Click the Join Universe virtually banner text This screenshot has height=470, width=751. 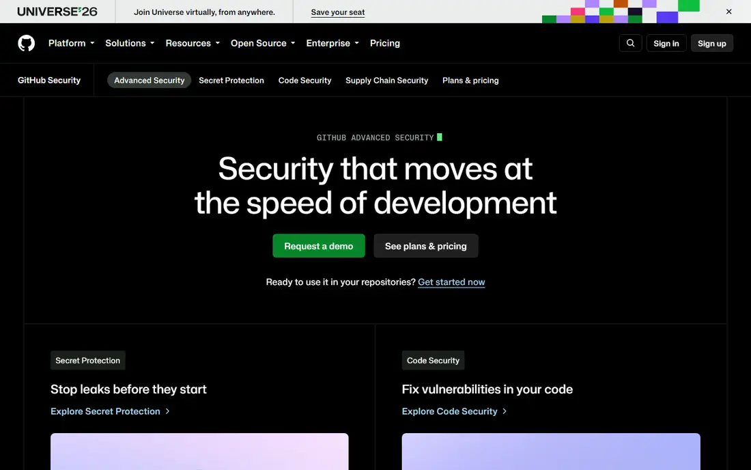(x=205, y=12)
